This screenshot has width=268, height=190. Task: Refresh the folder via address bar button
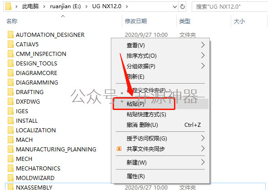[182, 7]
